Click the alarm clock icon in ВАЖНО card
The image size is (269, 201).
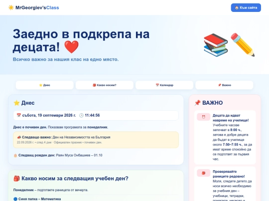tap(204, 117)
